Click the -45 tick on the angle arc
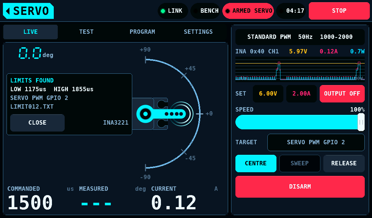Image resolution: width=372 pixels, height=218 pixels. tap(183, 152)
